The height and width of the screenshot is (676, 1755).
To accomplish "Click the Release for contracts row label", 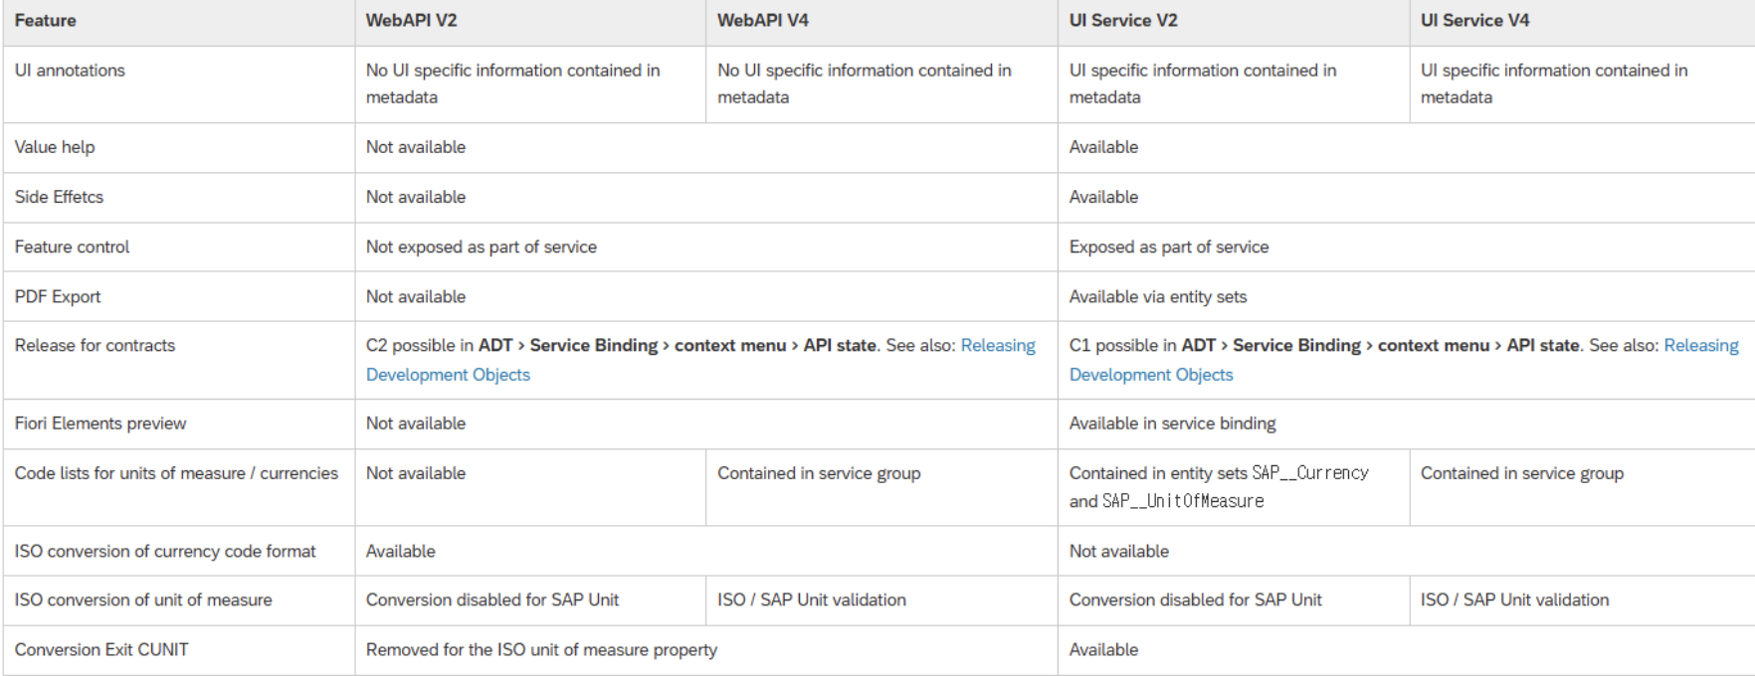I will [x=95, y=345].
